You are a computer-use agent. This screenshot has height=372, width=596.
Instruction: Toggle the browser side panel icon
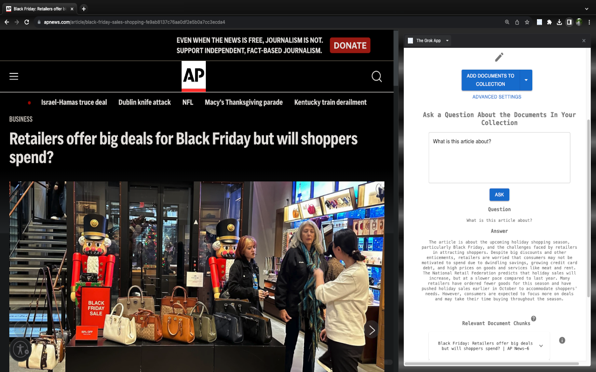569,22
